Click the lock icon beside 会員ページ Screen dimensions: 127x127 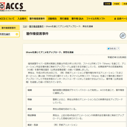click(x=115, y=19)
